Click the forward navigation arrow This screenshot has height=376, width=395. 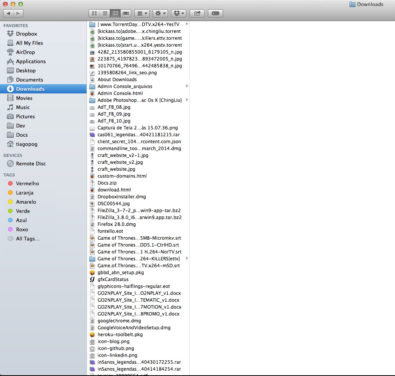coord(18,13)
